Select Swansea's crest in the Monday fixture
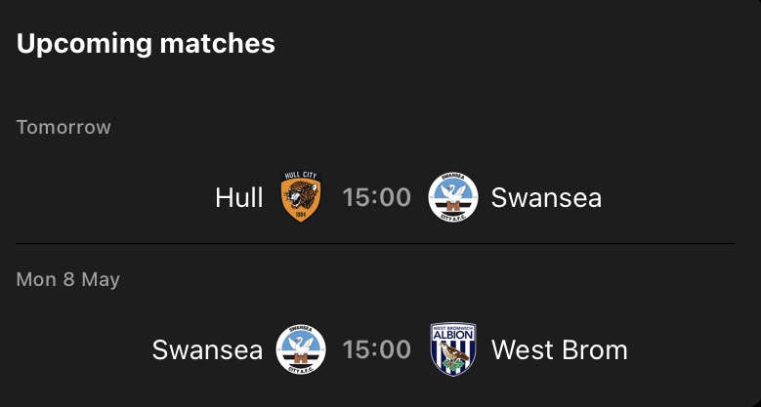This screenshot has width=761, height=407. pyautogui.click(x=301, y=349)
